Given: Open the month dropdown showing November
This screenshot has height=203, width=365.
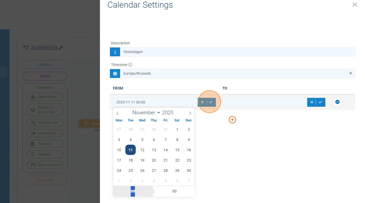Looking at the screenshot, I should (x=146, y=113).
